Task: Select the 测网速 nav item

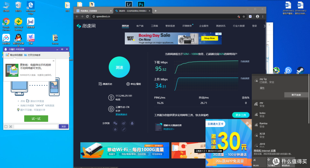Action: 125,26
